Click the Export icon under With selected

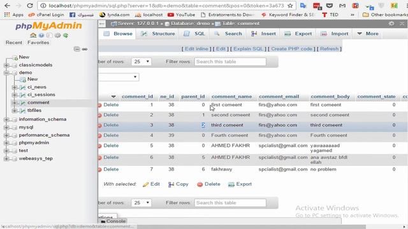coord(231,184)
